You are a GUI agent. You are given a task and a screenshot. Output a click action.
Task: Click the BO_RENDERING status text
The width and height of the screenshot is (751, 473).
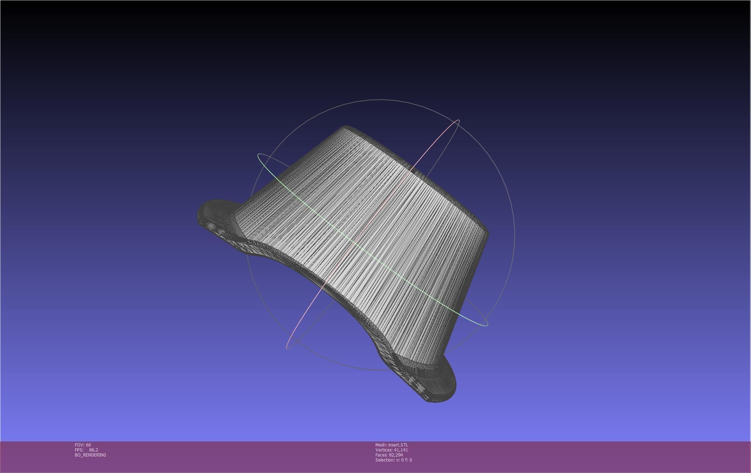point(90,455)
